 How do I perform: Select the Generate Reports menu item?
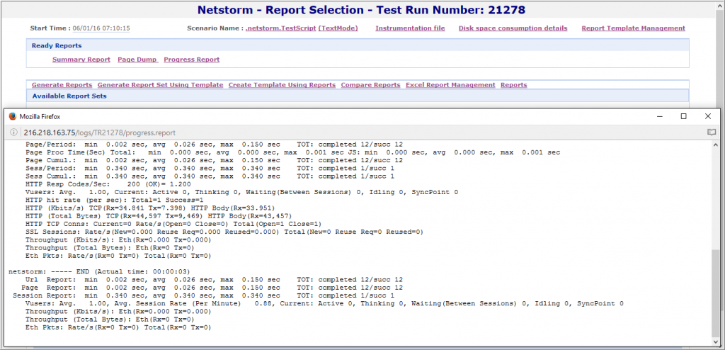click(x=62, y=85)
